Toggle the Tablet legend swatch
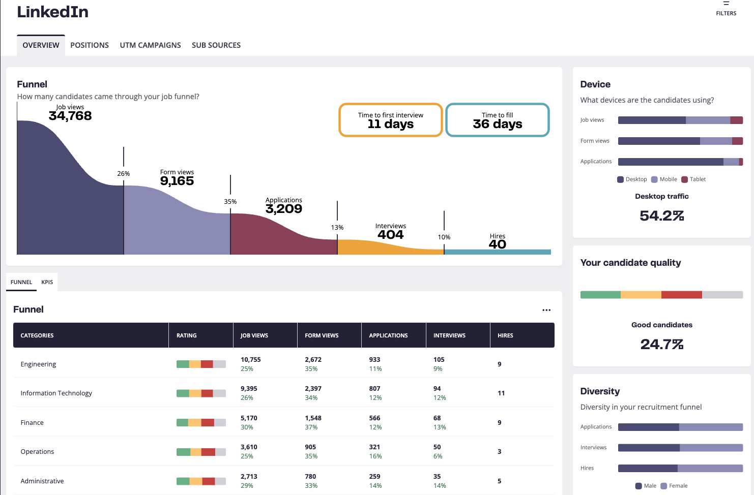Viewport: 754px width, 495px height. point(685,179)
